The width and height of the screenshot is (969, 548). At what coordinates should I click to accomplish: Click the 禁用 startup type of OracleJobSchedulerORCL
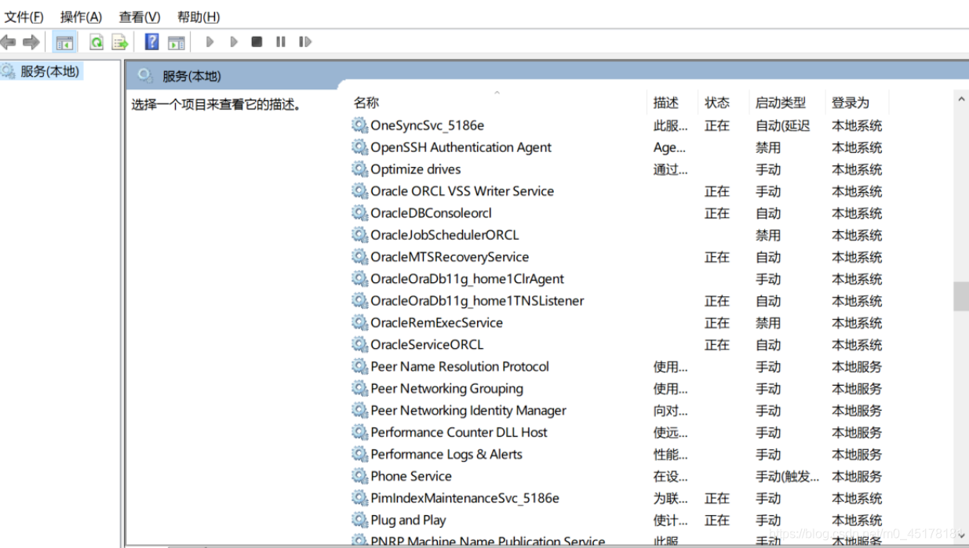pyautogui.click(x=768, y=235)
